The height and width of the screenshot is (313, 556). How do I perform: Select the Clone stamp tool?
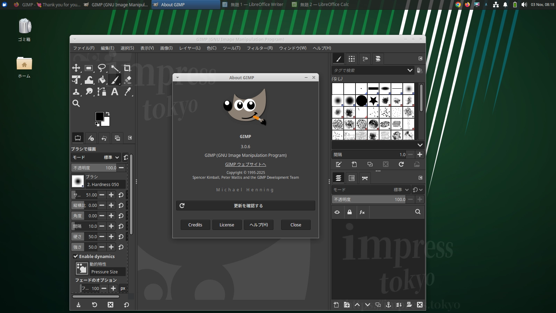(x=76, y=91)
